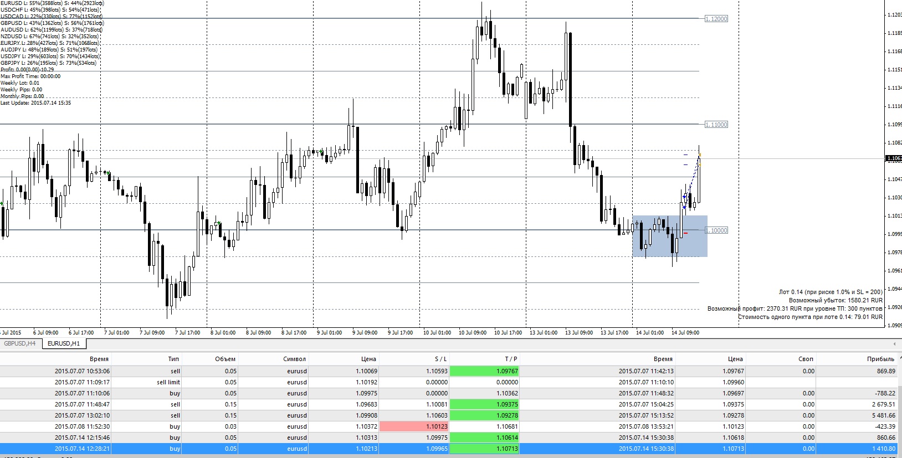
Task: Select the 1.12000 horizontal line price label
Action: [x=716, y=19]
